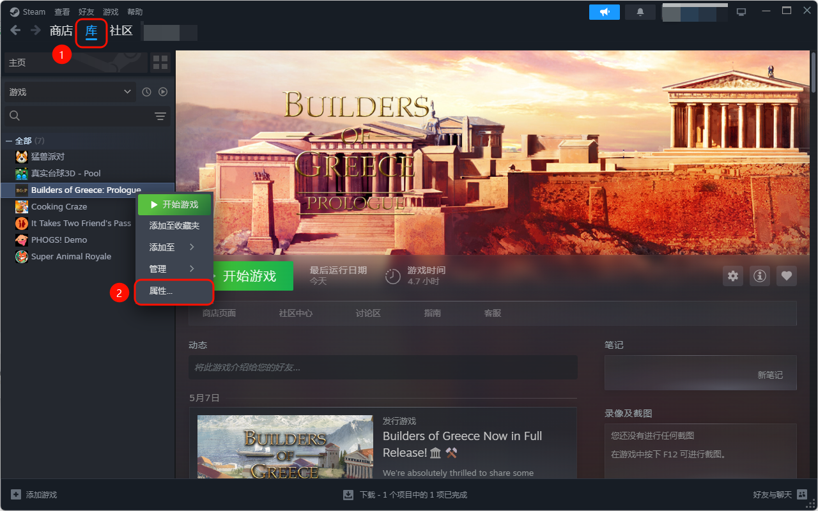The height and width of the screenshot is (511, 818).
Task: Click the play time clock icon
Action: pyautogui.click(x=393, y=277)
